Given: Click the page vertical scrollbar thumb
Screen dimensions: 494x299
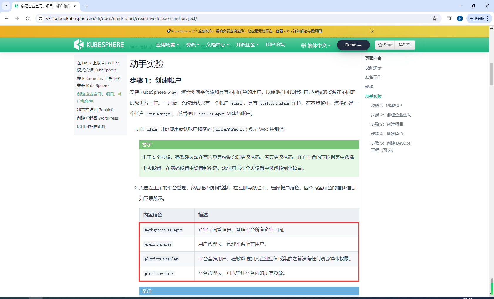Looking at the screenshot, I should [491, 74].
